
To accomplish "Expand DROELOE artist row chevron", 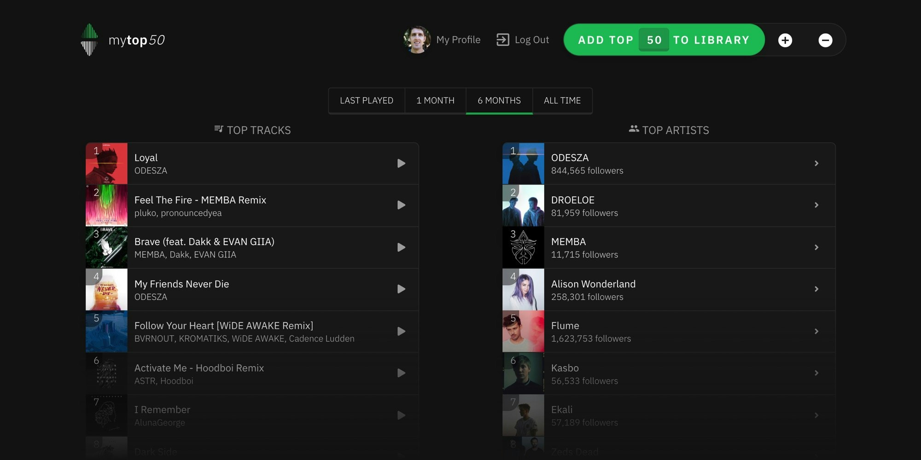I will [x=816, y=205].
